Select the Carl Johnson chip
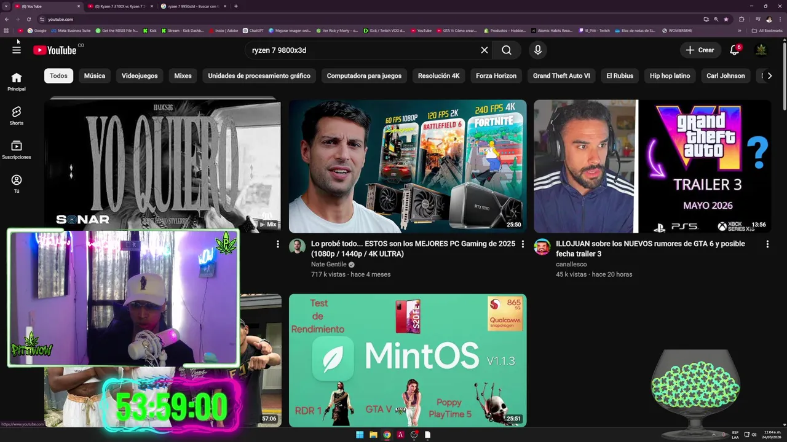Image resolution: width=787 pixels, height=442 pixels. (726, 76)
